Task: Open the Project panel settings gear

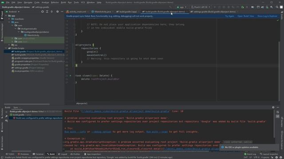Action: (x=57, y=11)
